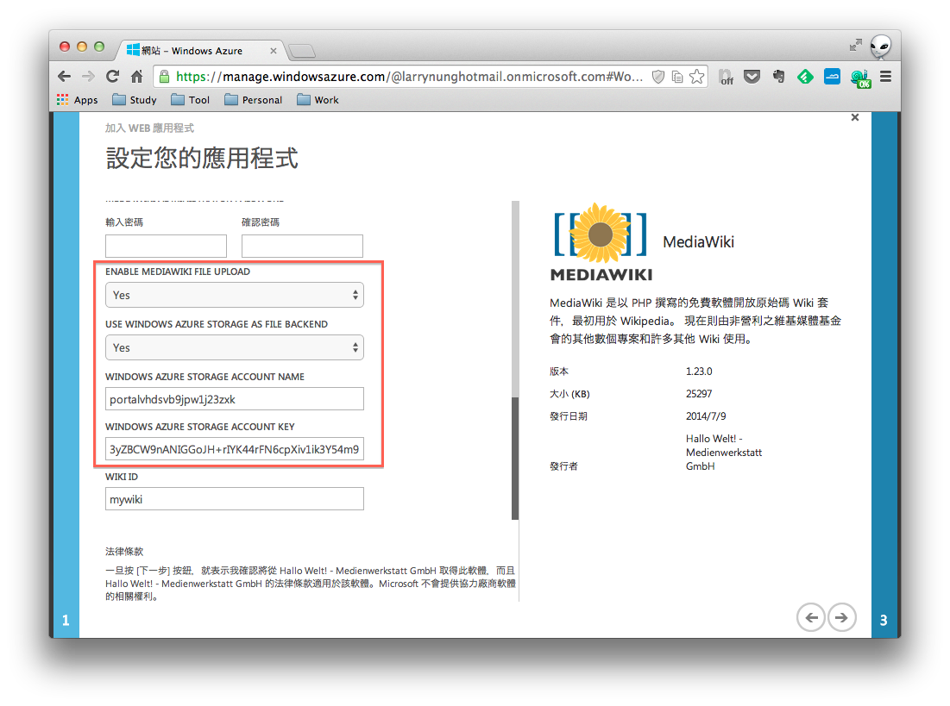Viewport: 950px width, 706px height.
Task: Click the back circular arrow button
Action: pyautogui.click(x=810, y=617)
